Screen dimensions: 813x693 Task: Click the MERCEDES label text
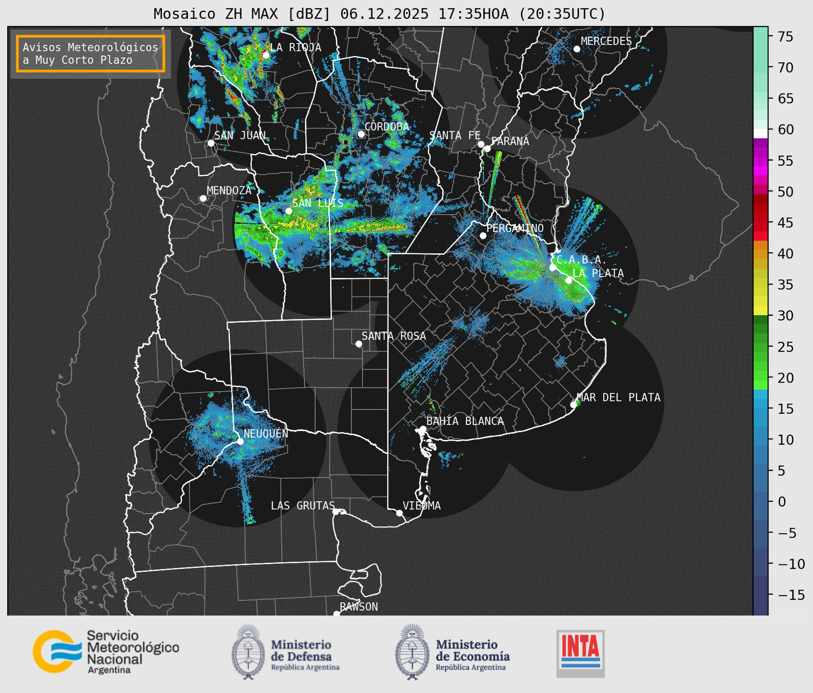[x=606, y=41]
